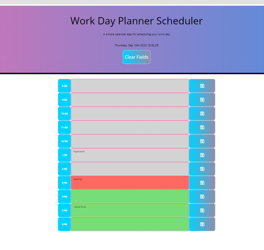The image size is (264, 250).
Task: Click the empty 12 PM entry field
Action: pos(130,141)
